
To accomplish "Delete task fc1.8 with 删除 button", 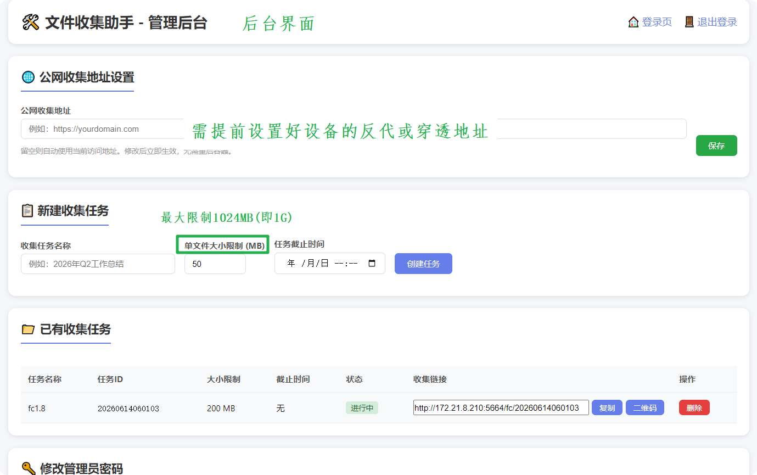I will (694, 407).
